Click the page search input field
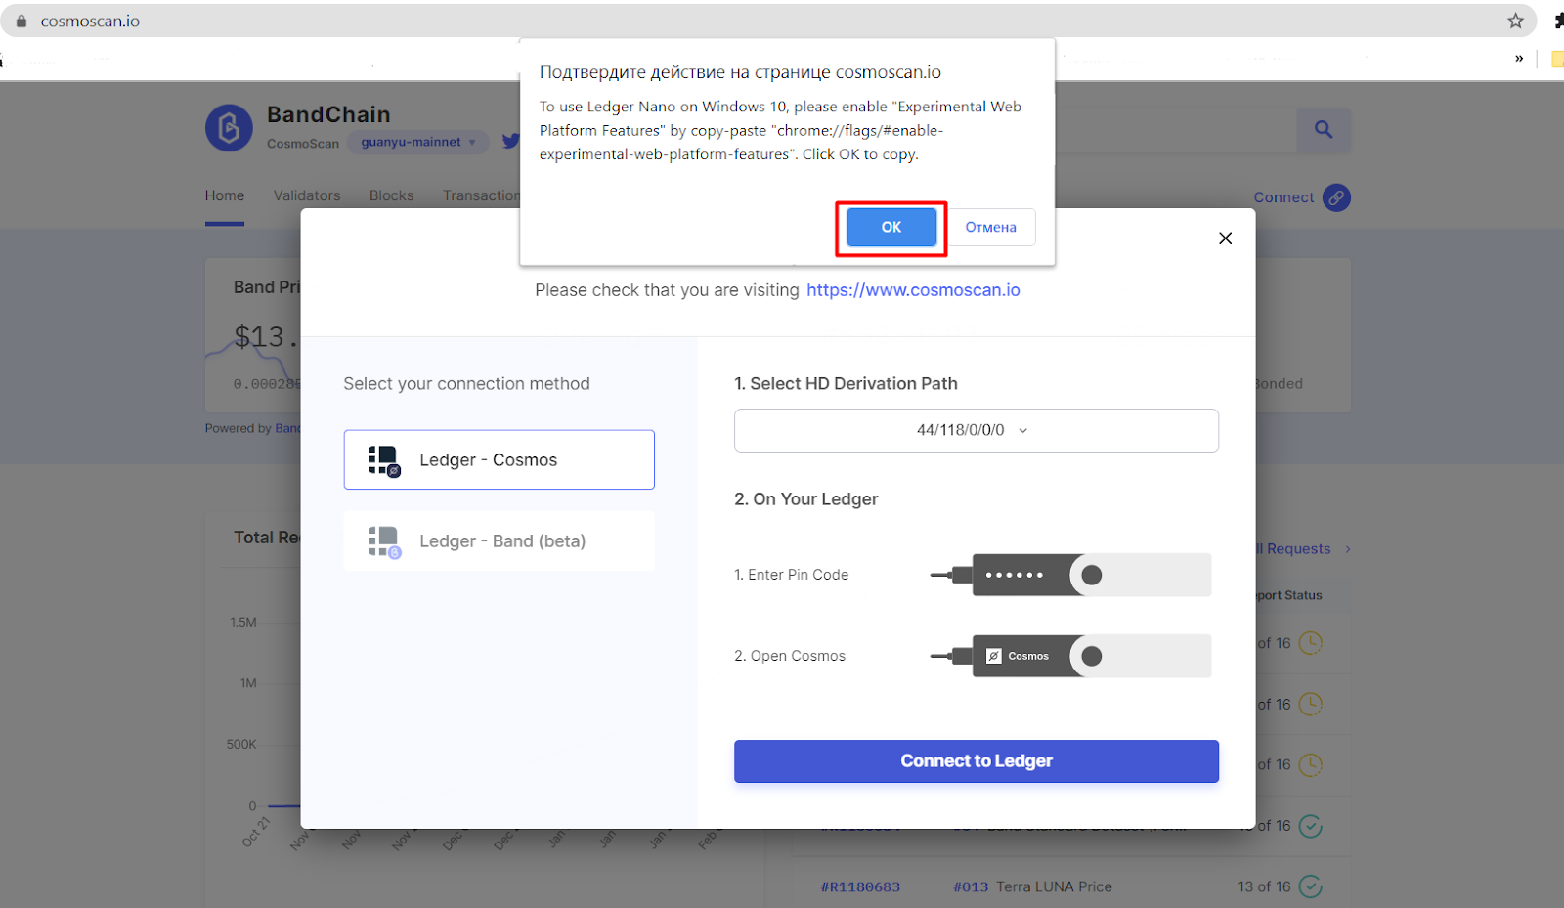The height and width of the screenshot is (908, 1564). pos(1175,130)
